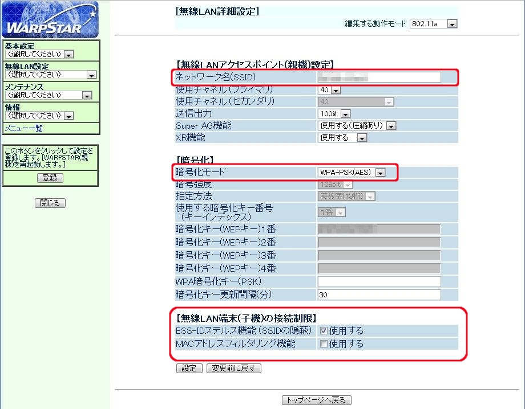
Task: Change the Super AG機能 dropdown
Action: tap(357, 126)
